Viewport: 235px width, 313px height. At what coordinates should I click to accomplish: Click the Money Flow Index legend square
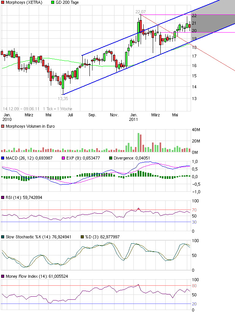tap(3, 276)
